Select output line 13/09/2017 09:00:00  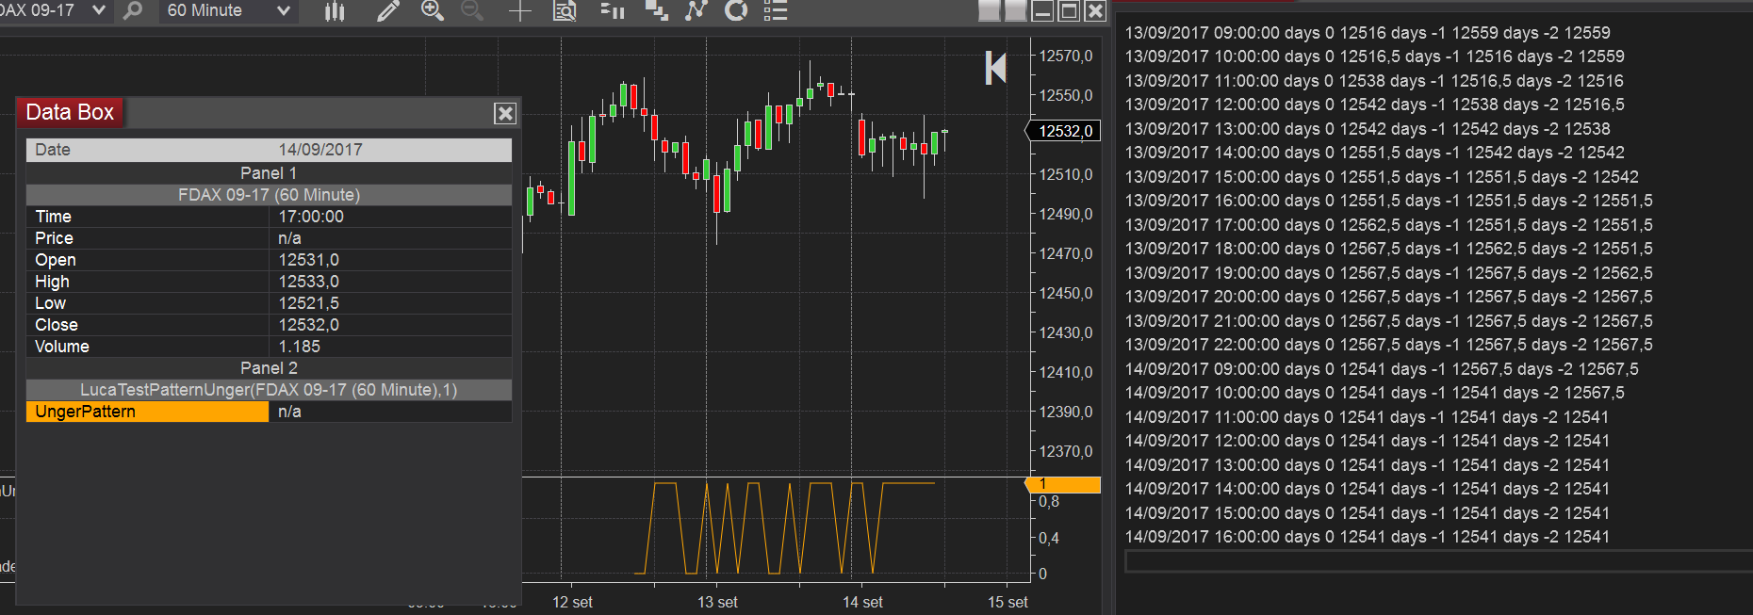coord(1368,33)
